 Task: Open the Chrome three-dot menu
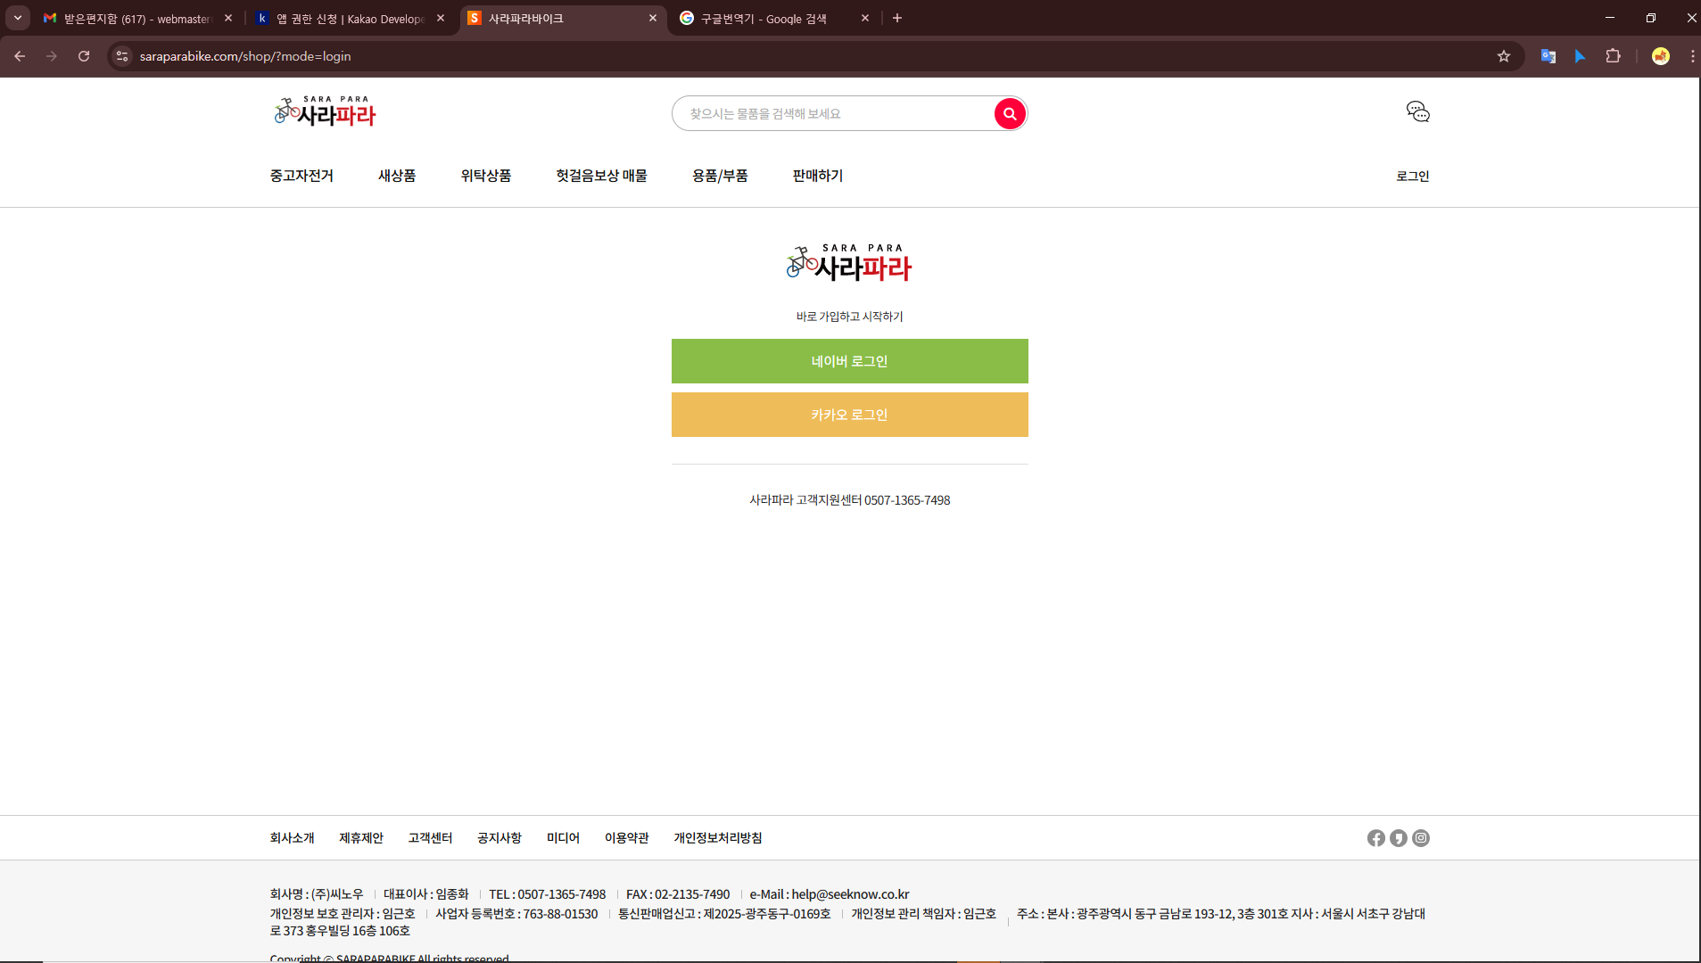tap(1691, 56)
